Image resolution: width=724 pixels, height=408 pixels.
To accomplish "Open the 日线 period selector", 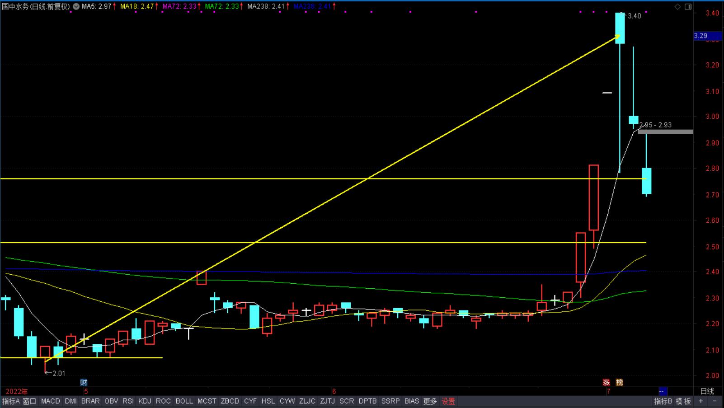I will tap(707, 391).
